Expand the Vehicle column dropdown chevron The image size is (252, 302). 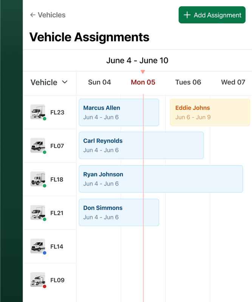point(65,82)
